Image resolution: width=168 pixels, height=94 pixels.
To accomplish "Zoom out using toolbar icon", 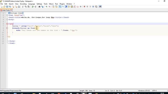I will coord(49,7).
